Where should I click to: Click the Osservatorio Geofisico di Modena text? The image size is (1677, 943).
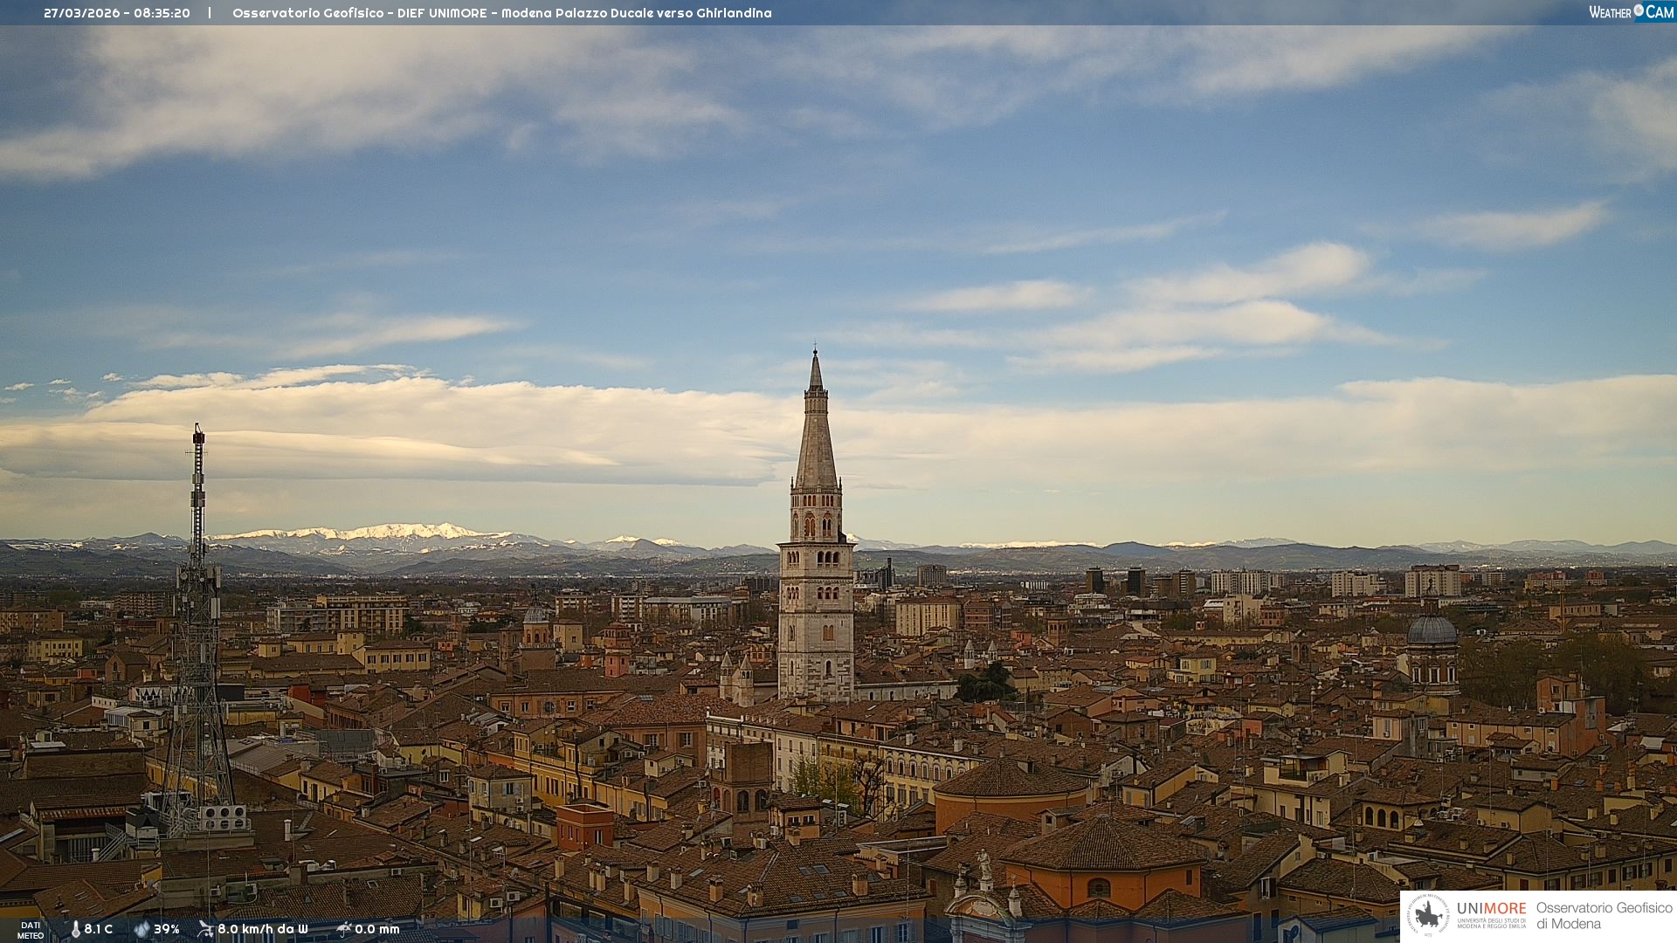(1604, 915)
